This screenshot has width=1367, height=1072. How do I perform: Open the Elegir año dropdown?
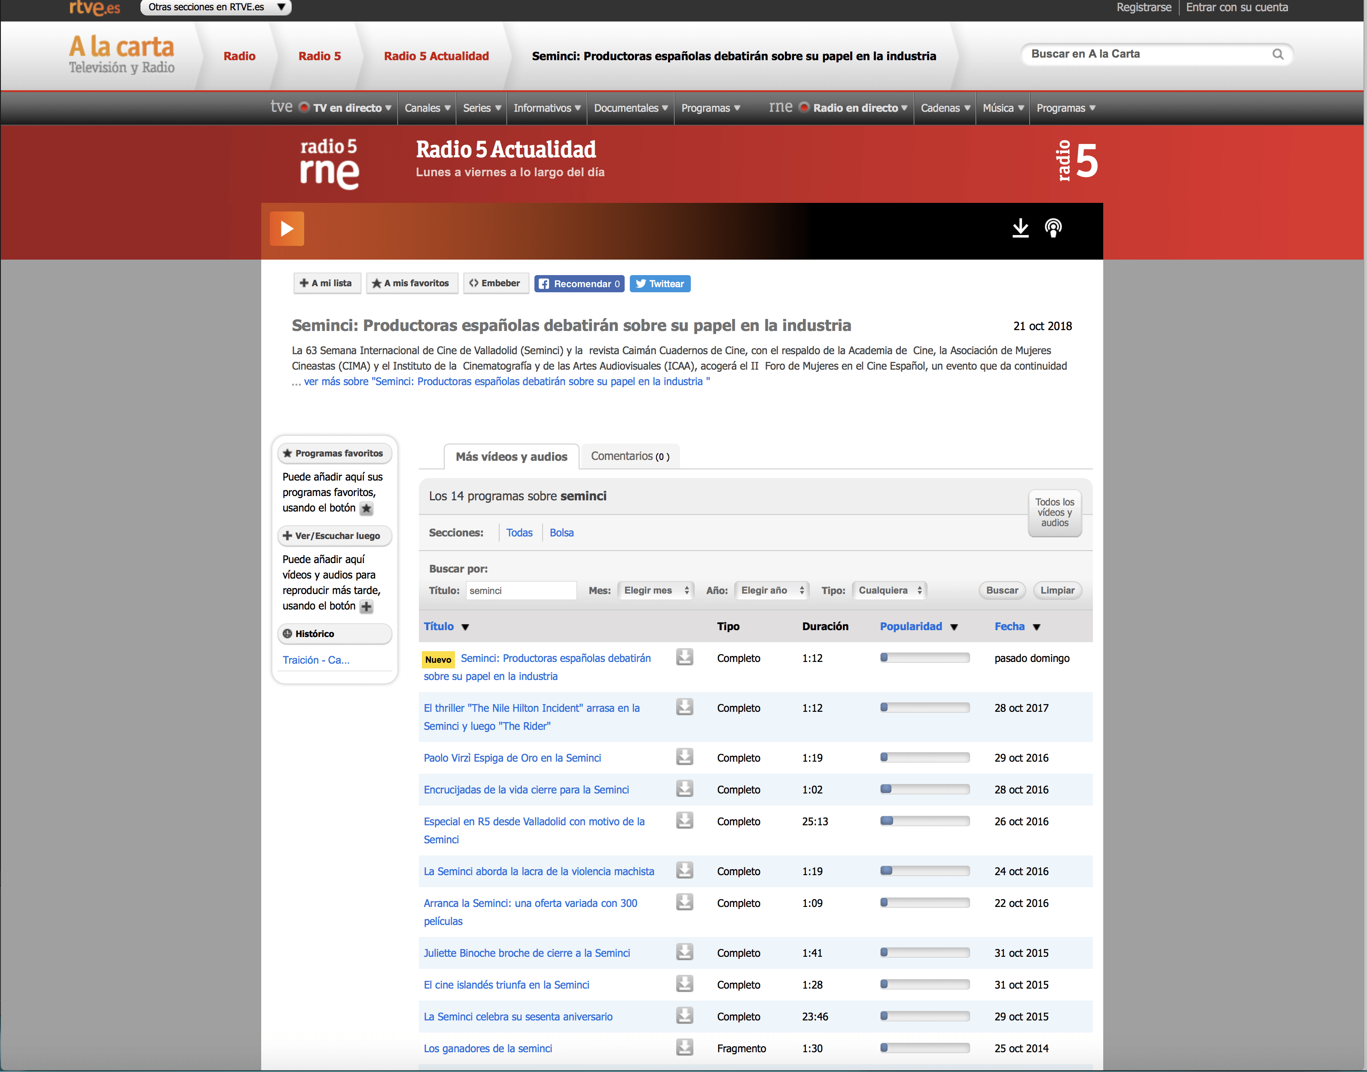click(x=772, y=590)
